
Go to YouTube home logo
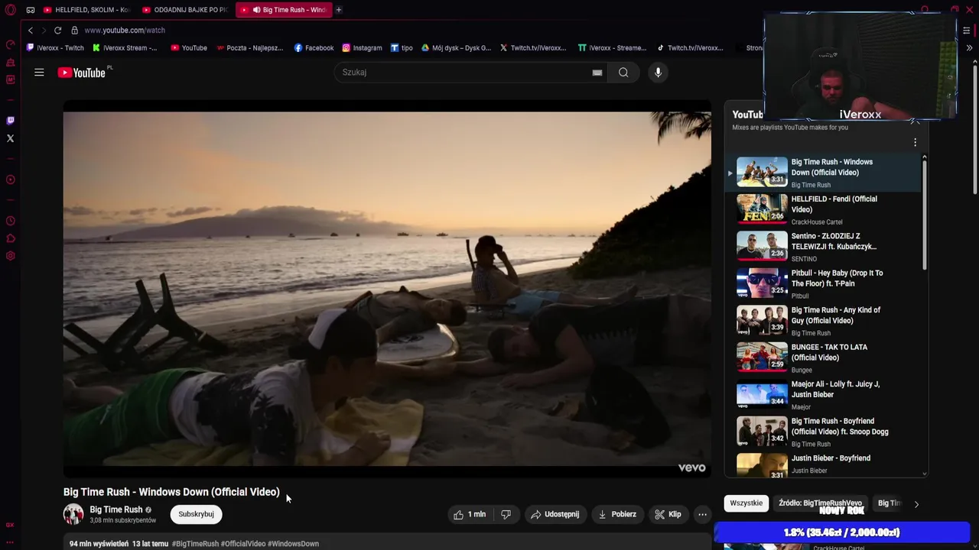coord(82,73)
